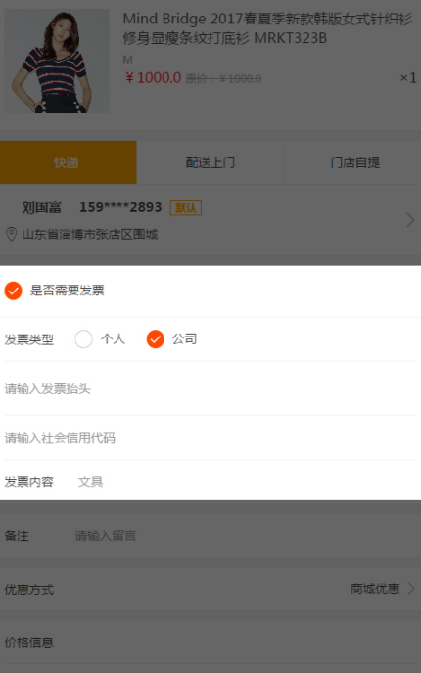Open the Mind Bridge product title
The image size is (421, 673).
267,28
